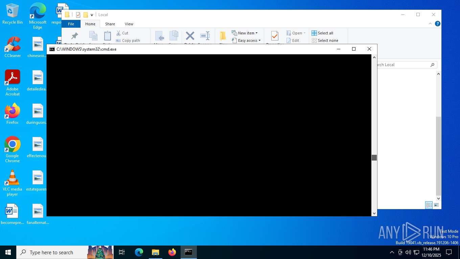460x259 pixels.
Task: Maximize the cmd.exe window
Action: (354, 49)
